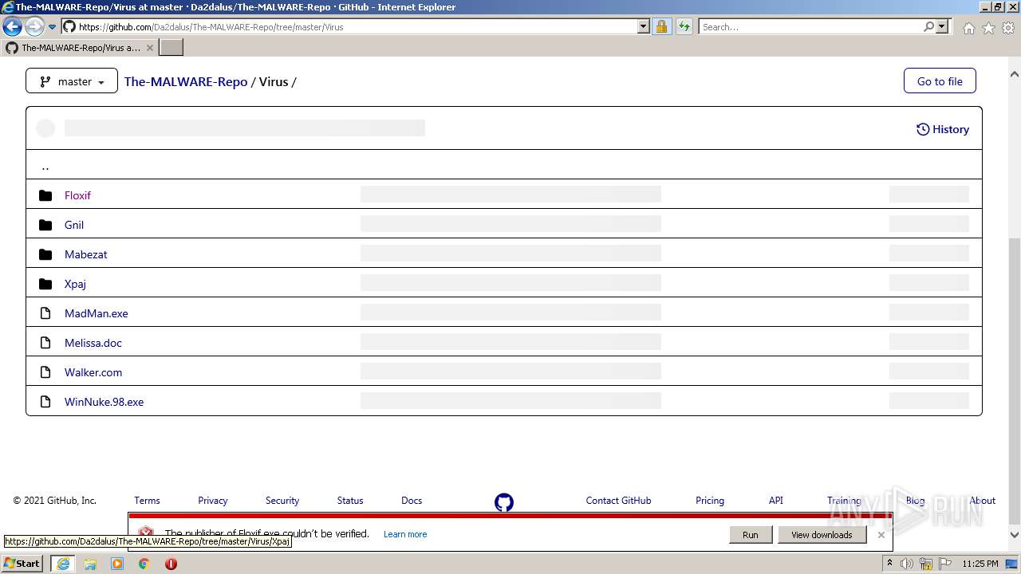The width and height of the screenshot is (1021, 574).
Task: Click the API footer link
Action: point(775,501)
